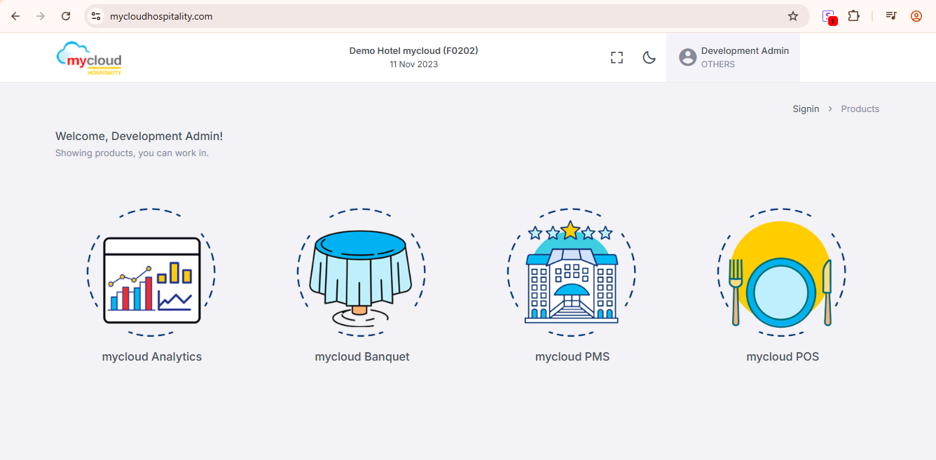The width and height of the screenshot is (936, 460).
Task: Click the browser forward arrow
Action: click(x=41, y=16)
